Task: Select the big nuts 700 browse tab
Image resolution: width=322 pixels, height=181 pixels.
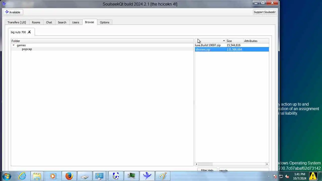Action: pyautogui.click(x=18, y=32)
